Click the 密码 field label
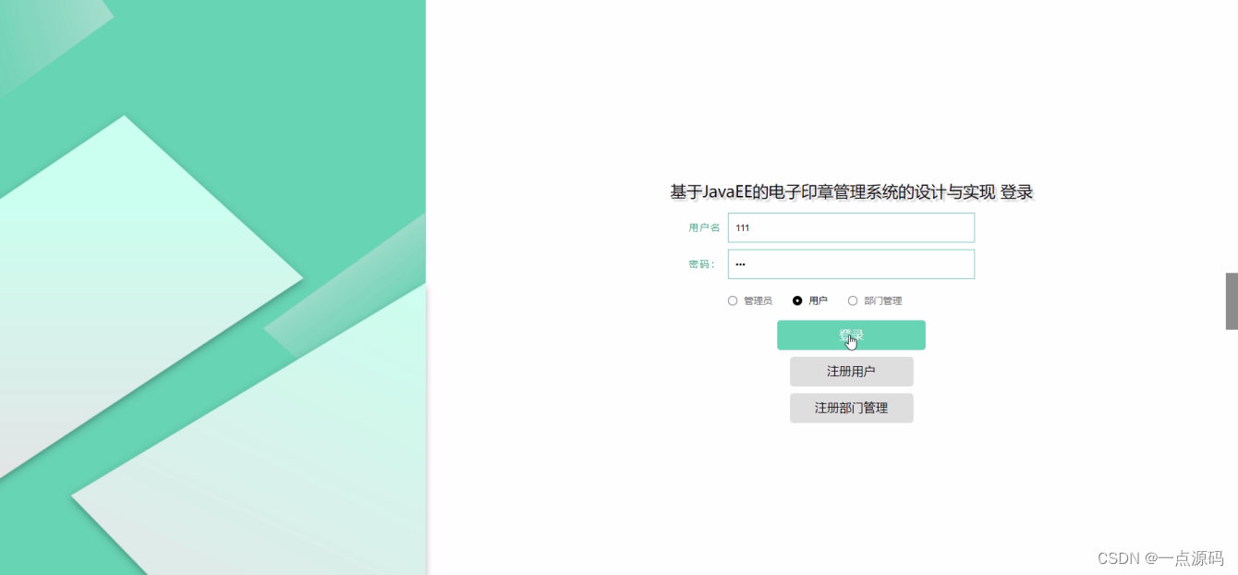 pyautogui.click(x=701, y=263)
